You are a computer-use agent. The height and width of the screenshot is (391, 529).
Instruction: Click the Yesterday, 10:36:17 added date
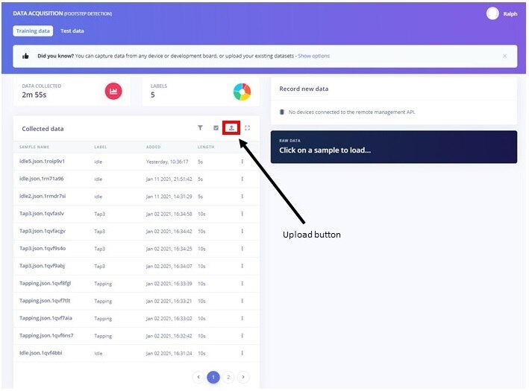point(167,162)
